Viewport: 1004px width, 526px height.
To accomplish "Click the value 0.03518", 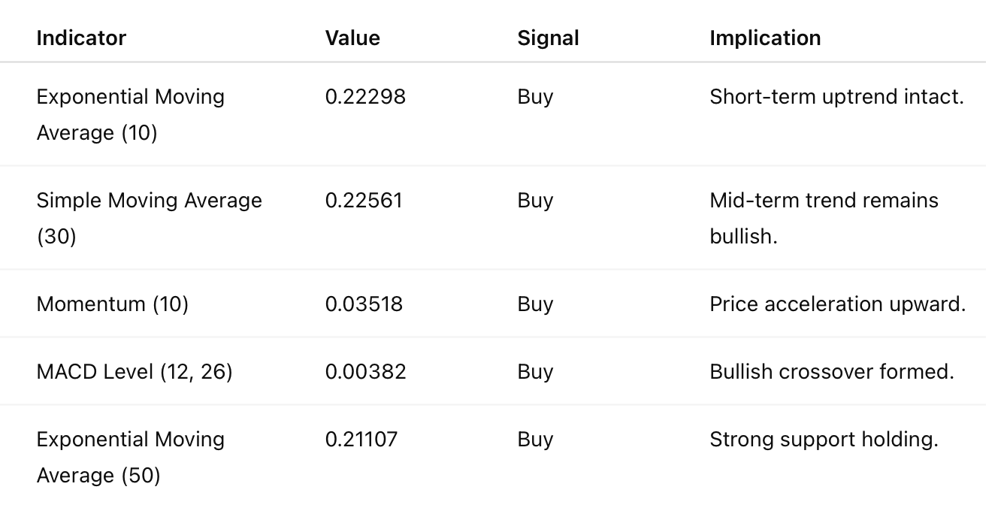I will 364,304.
